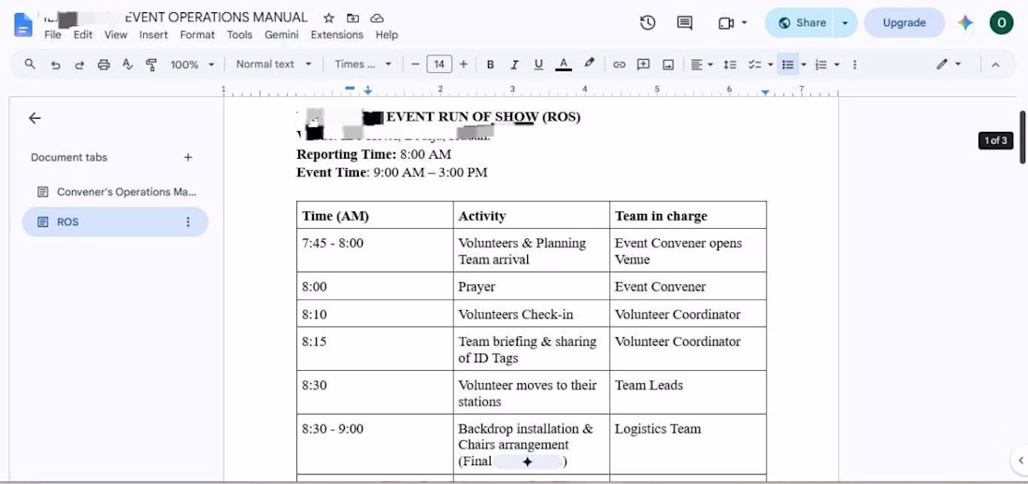This screenshot has width=1028, height=484.
Task: Print the document
Action: click(x=104, y=64)
